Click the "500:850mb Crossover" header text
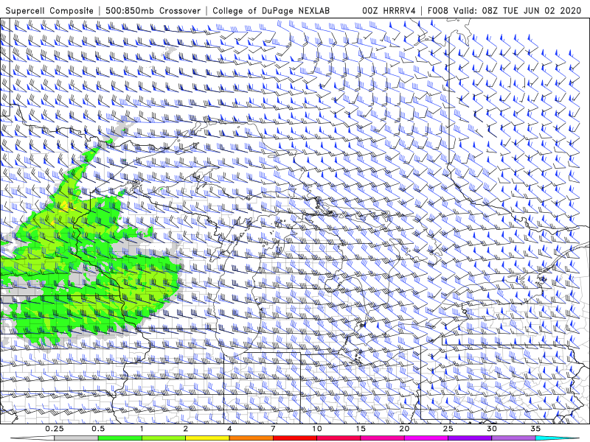Image resolution: width=590 pixels, height=442 pixels. (153, 10)
